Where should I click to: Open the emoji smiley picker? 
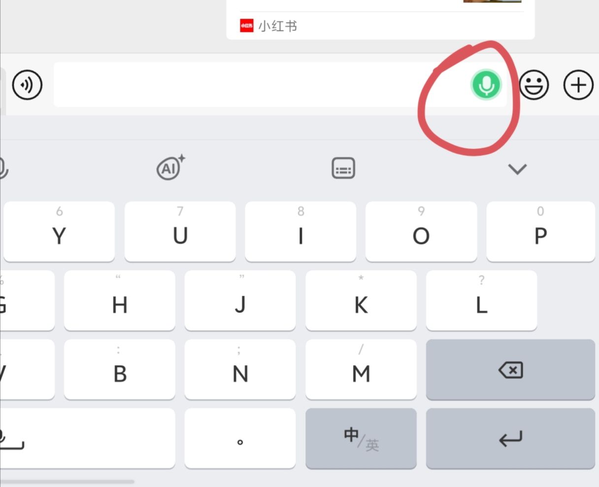(534, 85)
